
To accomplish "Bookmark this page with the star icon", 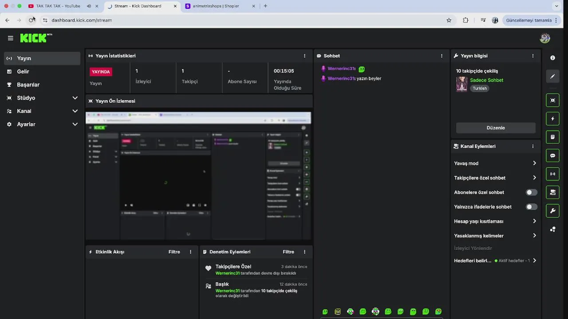I will coord(449,20).
